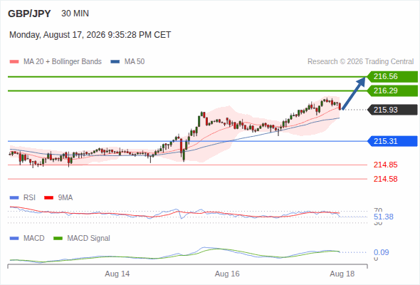Image resolution: width=420 pixels, height=285 pixels.
Task: Toggle the MACD legend entry
Action: coord(27,239)
